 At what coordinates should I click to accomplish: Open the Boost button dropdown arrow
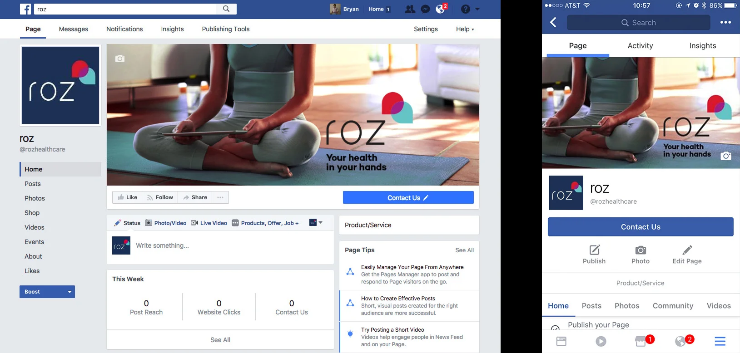point(70,292)
